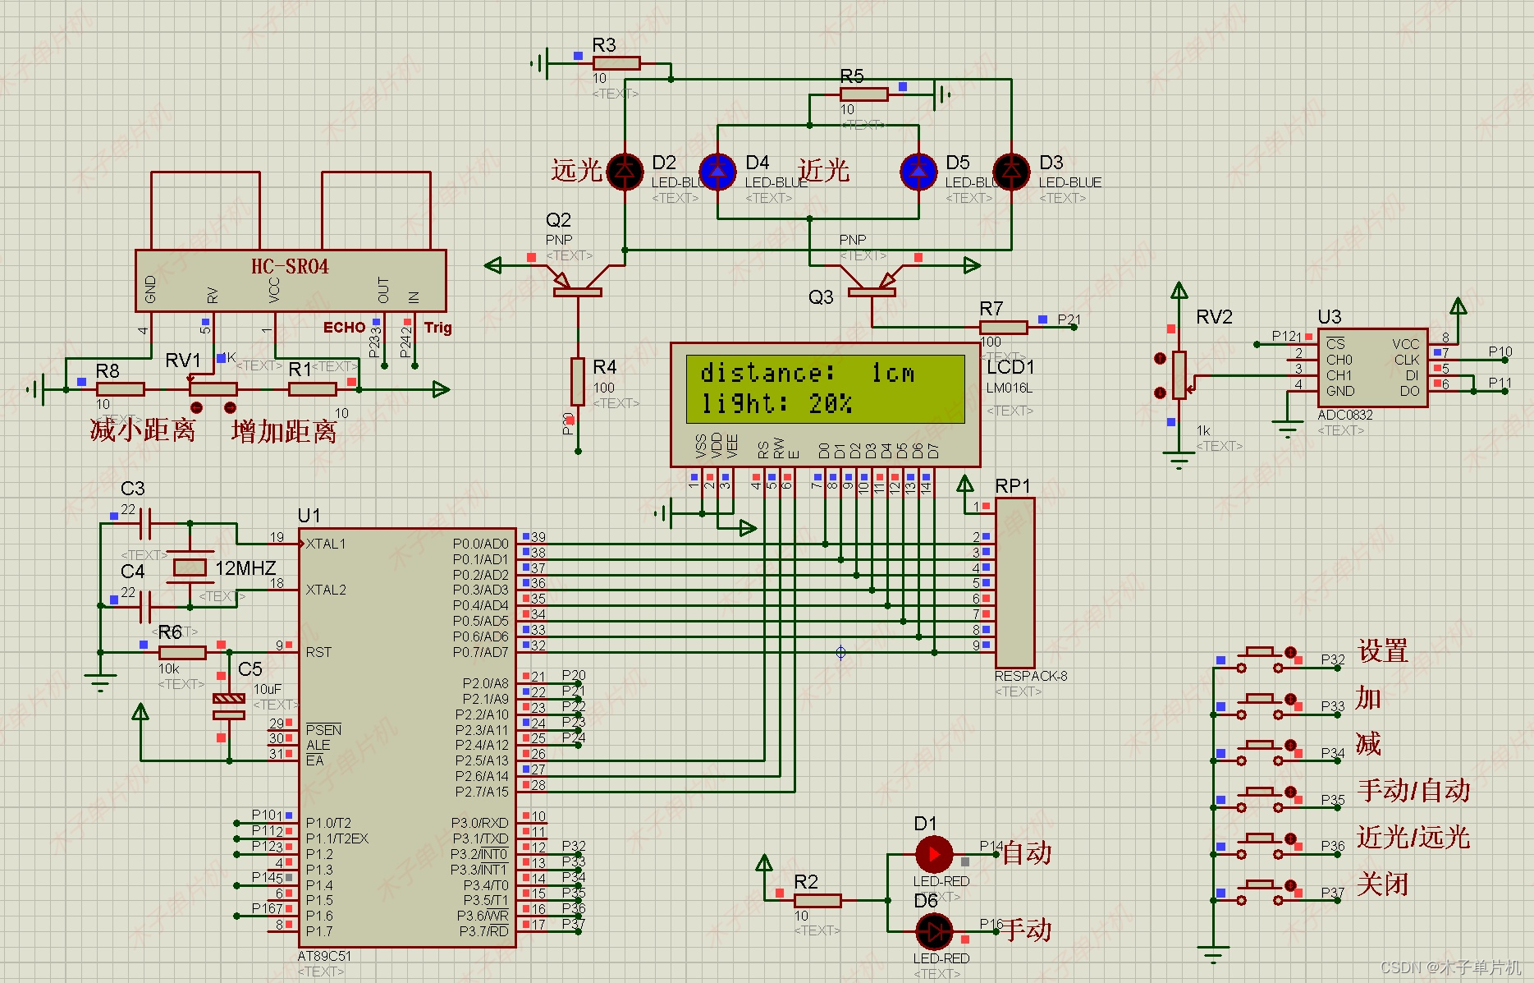Click the U3 reference label

click(1330, 317)
